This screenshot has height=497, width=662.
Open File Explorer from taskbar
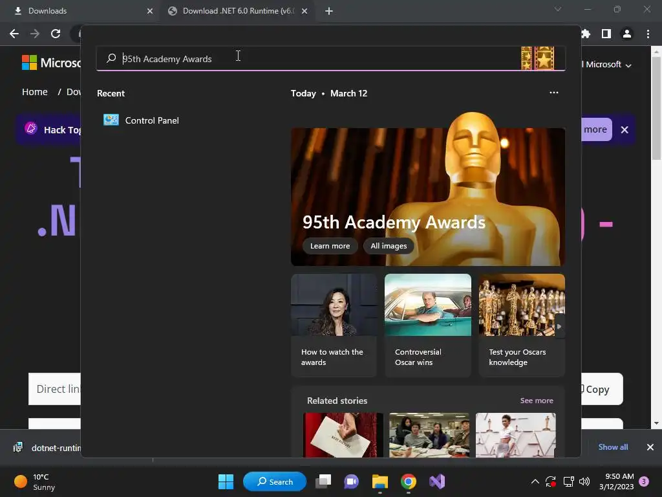pyautogui.click(x=380, y=481)
